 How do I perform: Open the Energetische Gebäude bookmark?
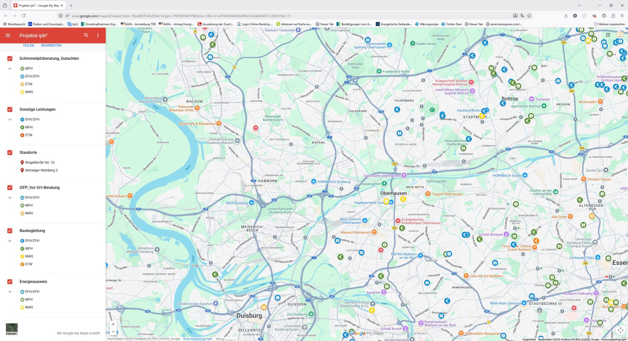click(x=394, y=24)
